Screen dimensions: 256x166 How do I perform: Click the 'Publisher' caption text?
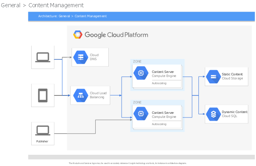pyautogui.click(x=42, y=141)
